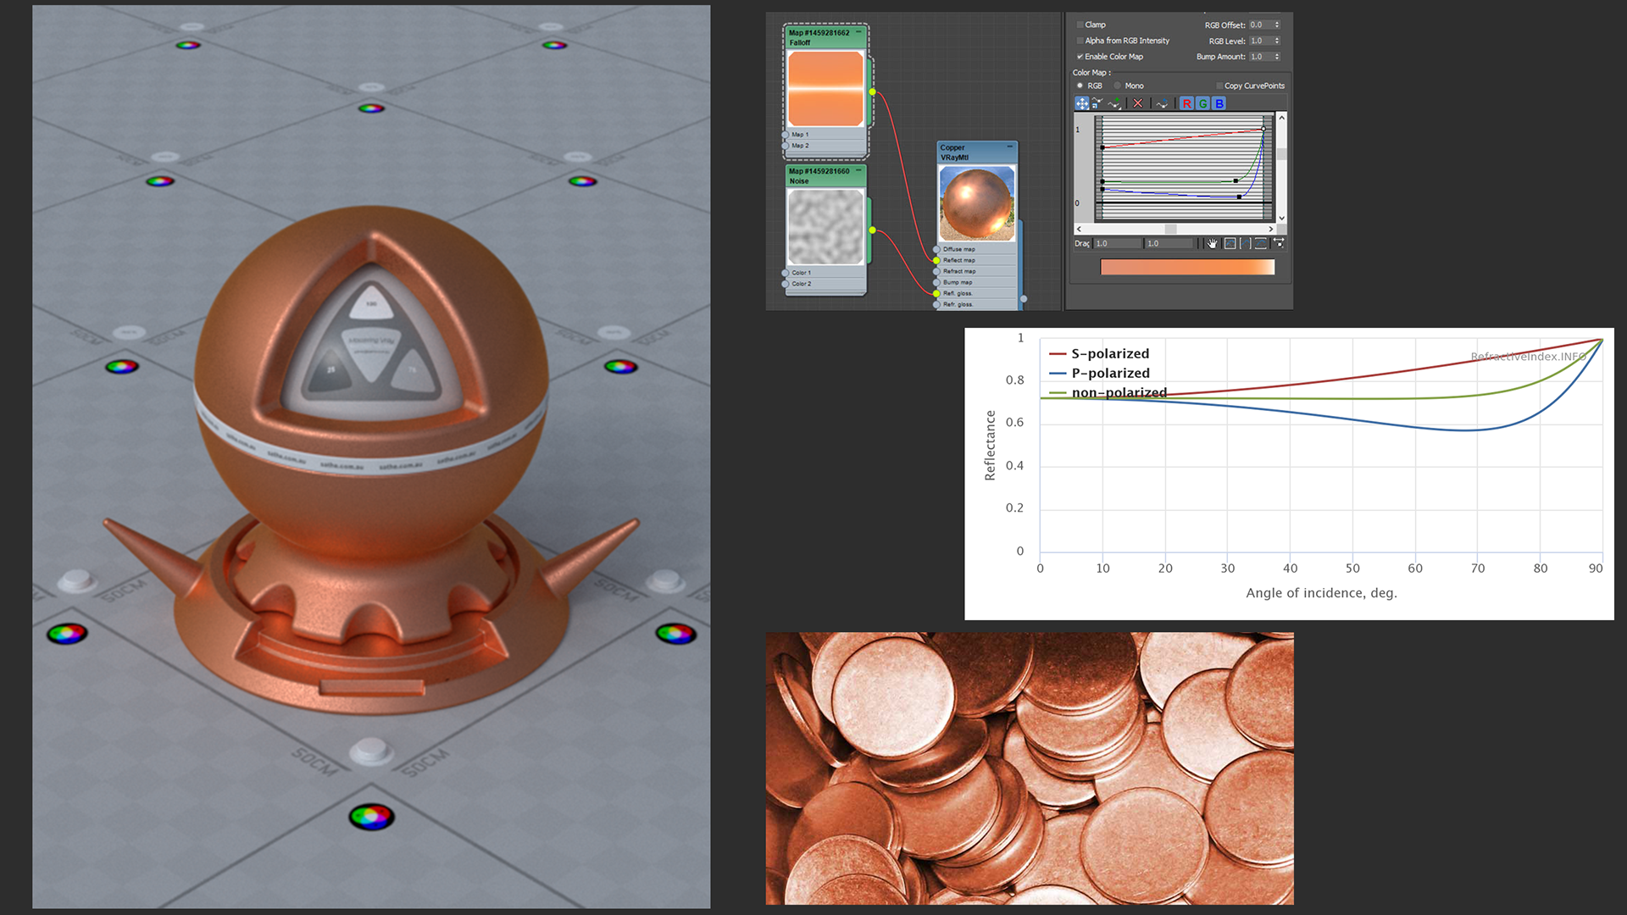Click the P-polarized legend entry
The height and width of the screenshot is (915, 1627).
coord(1099,373)
